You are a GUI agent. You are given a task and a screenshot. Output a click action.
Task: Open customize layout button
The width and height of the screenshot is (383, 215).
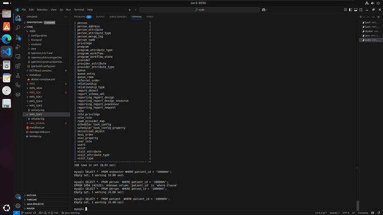(345, 10)
